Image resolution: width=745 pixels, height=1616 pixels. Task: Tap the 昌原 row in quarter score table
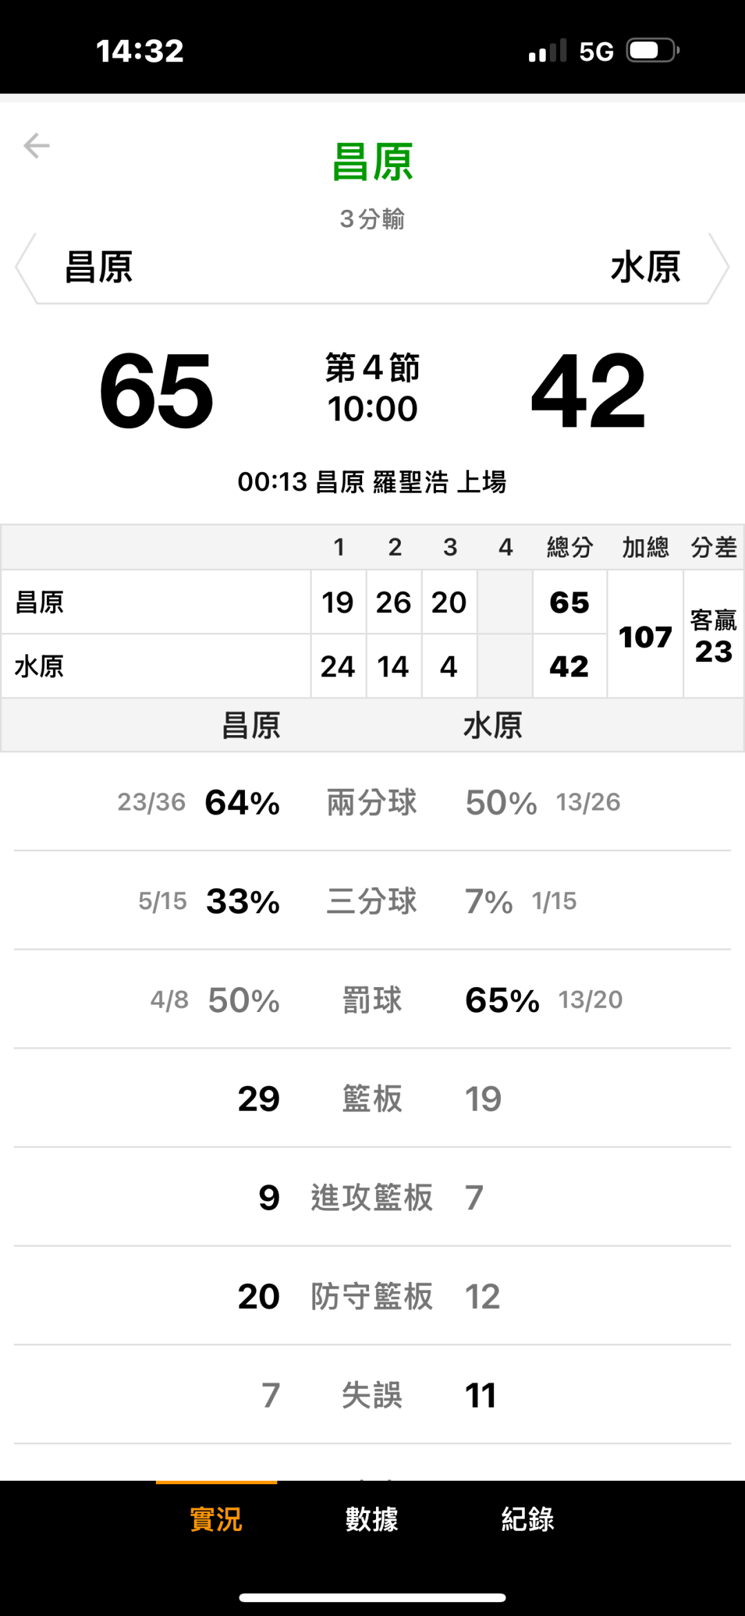[x=156, y=602]
